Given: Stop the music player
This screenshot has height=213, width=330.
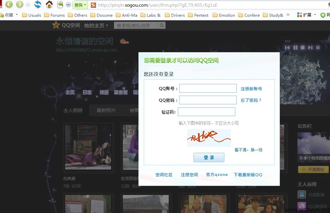Looking at the screenshot, I should (x=303, y=47).
